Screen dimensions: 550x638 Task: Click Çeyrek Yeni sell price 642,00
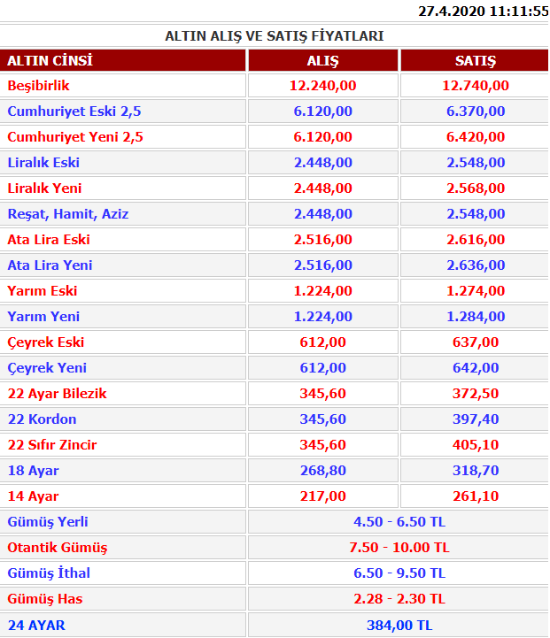476,367
